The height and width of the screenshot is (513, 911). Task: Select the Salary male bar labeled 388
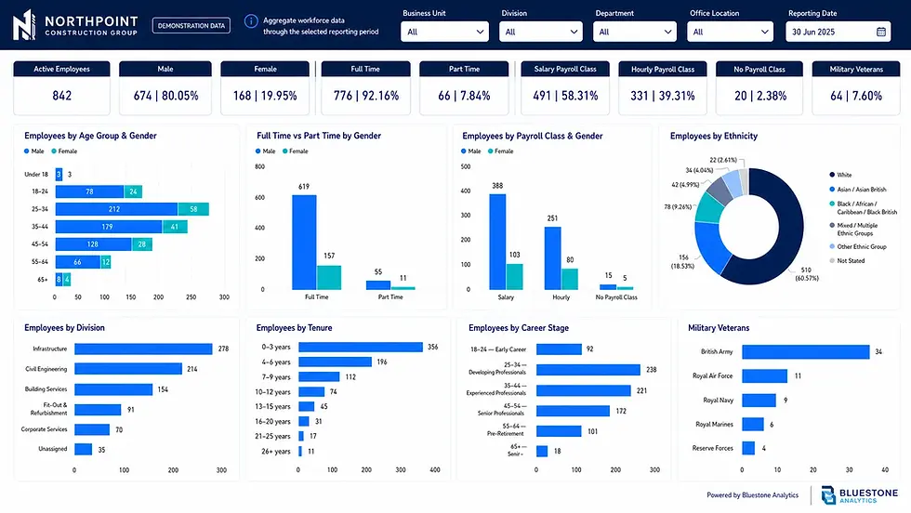click(x=497, y=242)
